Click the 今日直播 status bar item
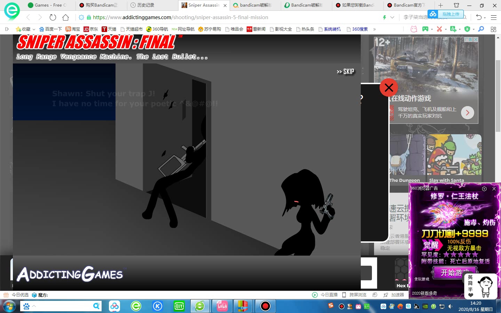This screenshot has width=501, height=313. (x=325, y=295)
